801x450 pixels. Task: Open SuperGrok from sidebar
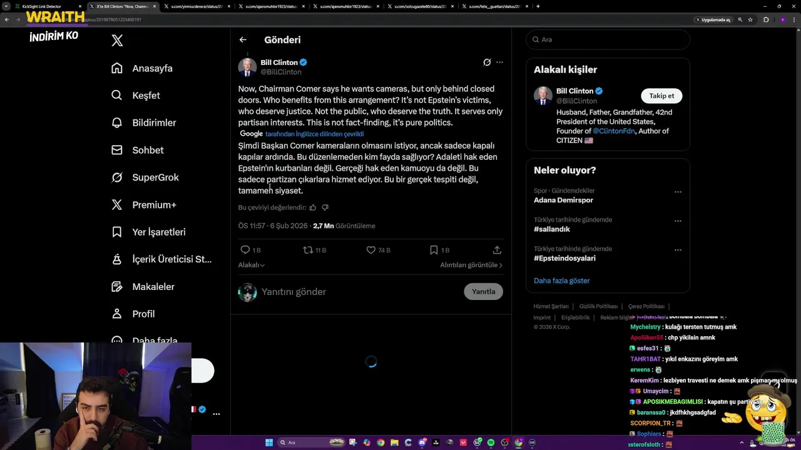coord(145,177)
